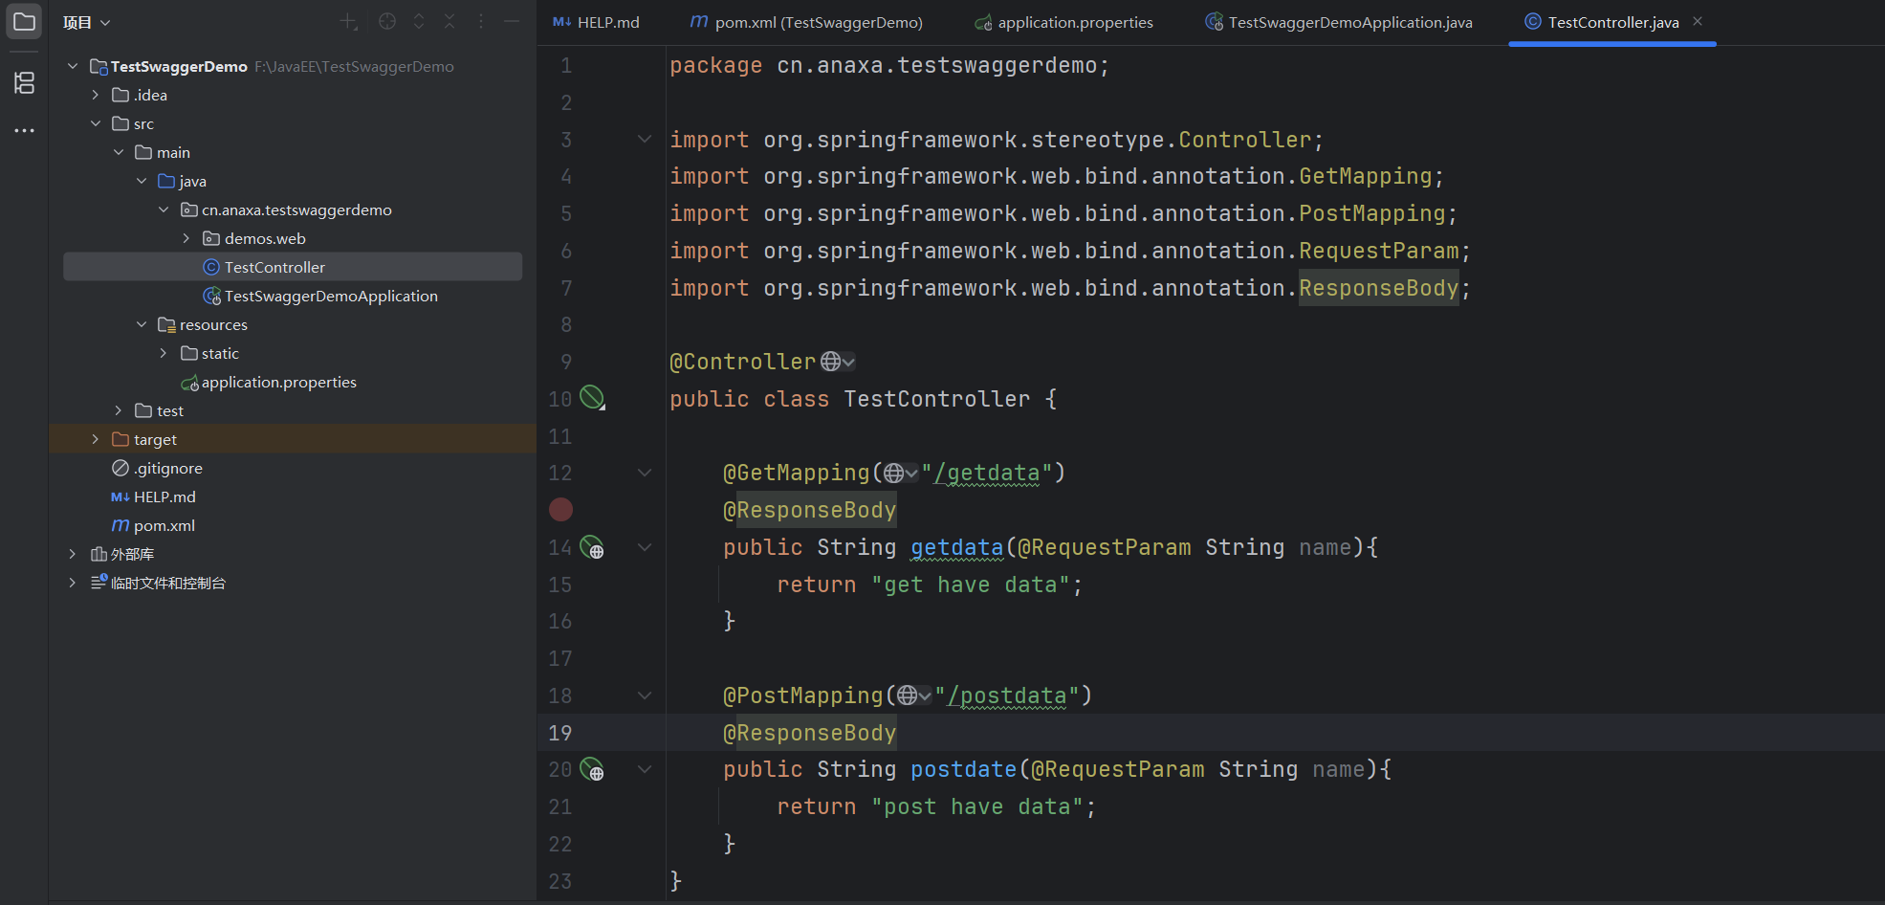The height and width of the screenshot is (905, 1885).
Task: Collapse the java folder
Action: point(142,181)
